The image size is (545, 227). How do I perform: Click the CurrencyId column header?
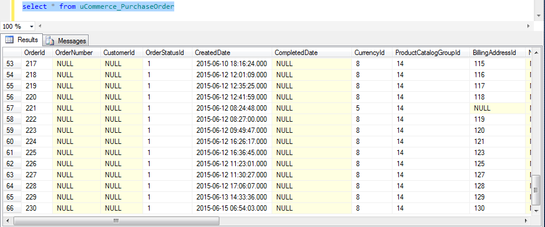click(372, 53)
